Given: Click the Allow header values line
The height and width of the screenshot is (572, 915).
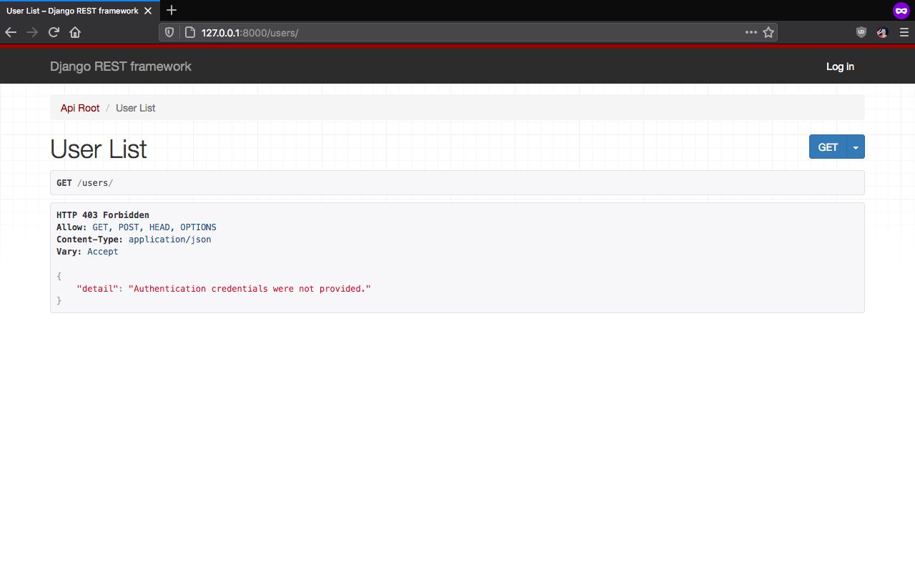Looking at the screenshot, I should point(137,227).
